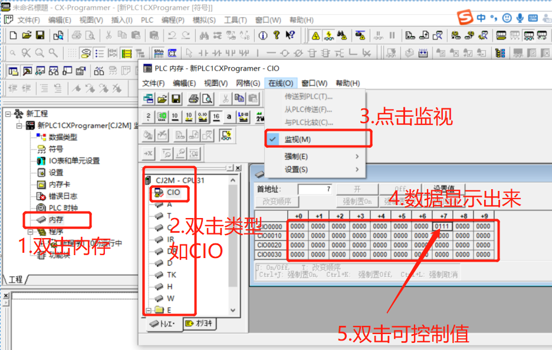Click the PLC memory window save floppy icon

pyautogui.click(x=176, y=98)
